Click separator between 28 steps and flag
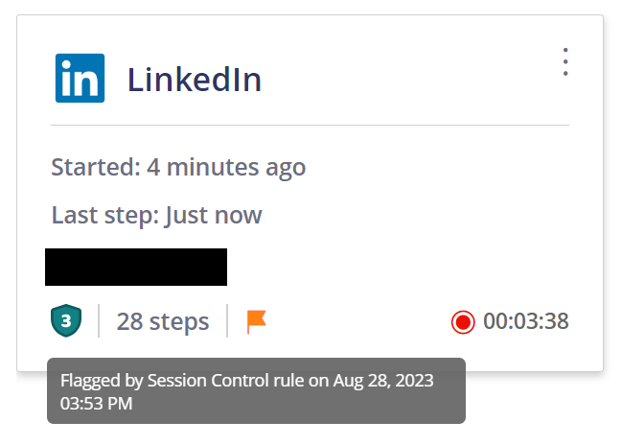Viewport: 622px width, 445px height. point(227,321)
